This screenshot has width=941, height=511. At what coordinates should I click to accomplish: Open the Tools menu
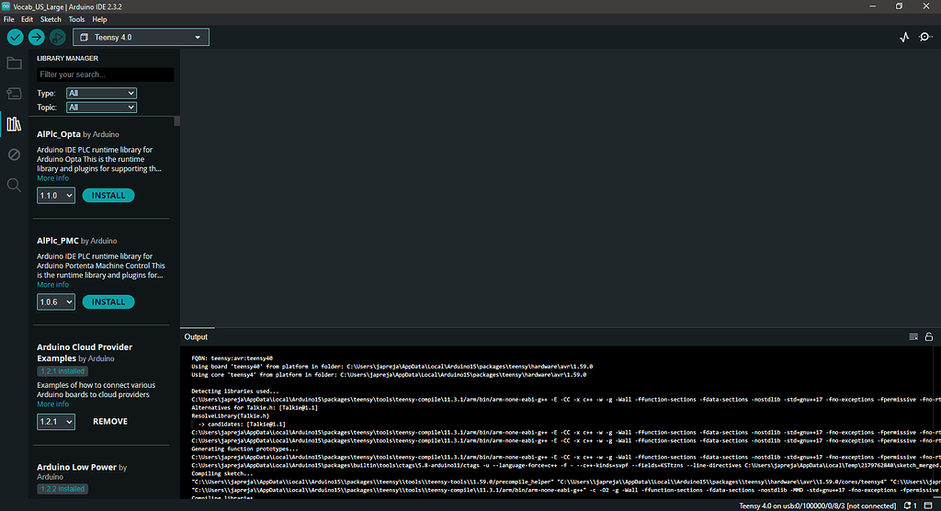point(76,19)
